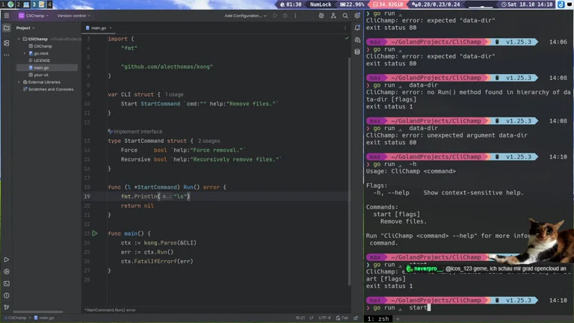Click the 2 usages inlay hint
Viewport: 574px width, 323px height.
point(209,141)
